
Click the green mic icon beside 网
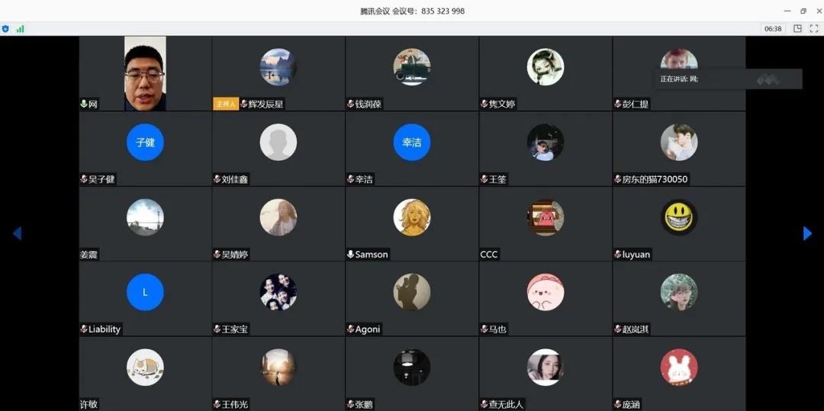pyautogui.click(x=84, y=104)
